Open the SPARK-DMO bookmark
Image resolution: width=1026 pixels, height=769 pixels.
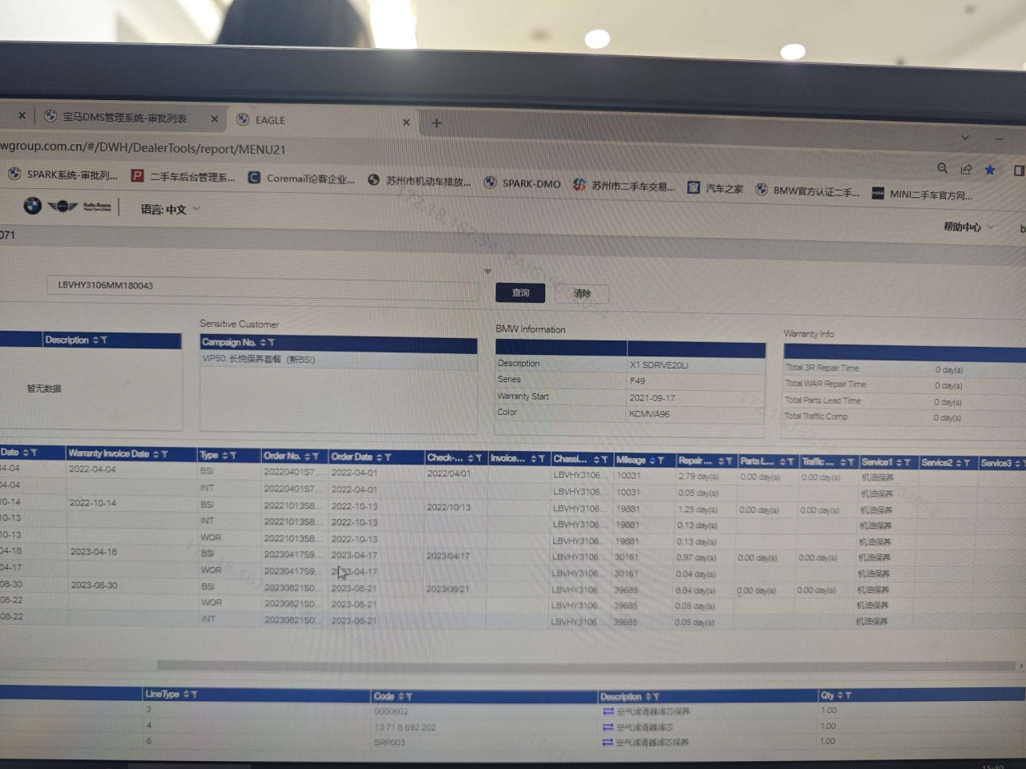(523, 183)
